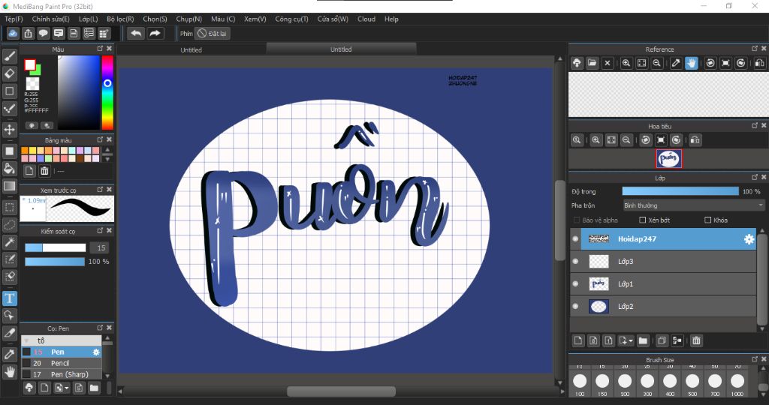Click the brush size slider in Kiểm soát cọ

coord(56,247)
